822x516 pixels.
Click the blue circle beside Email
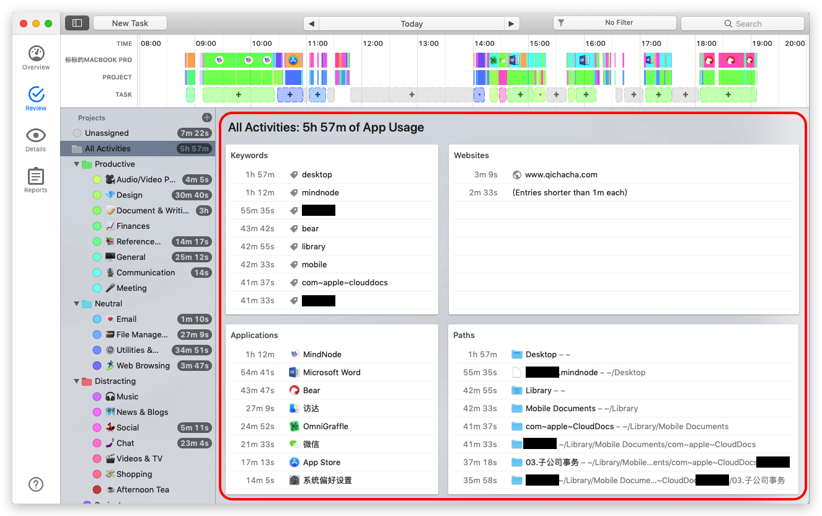[97, 319]
